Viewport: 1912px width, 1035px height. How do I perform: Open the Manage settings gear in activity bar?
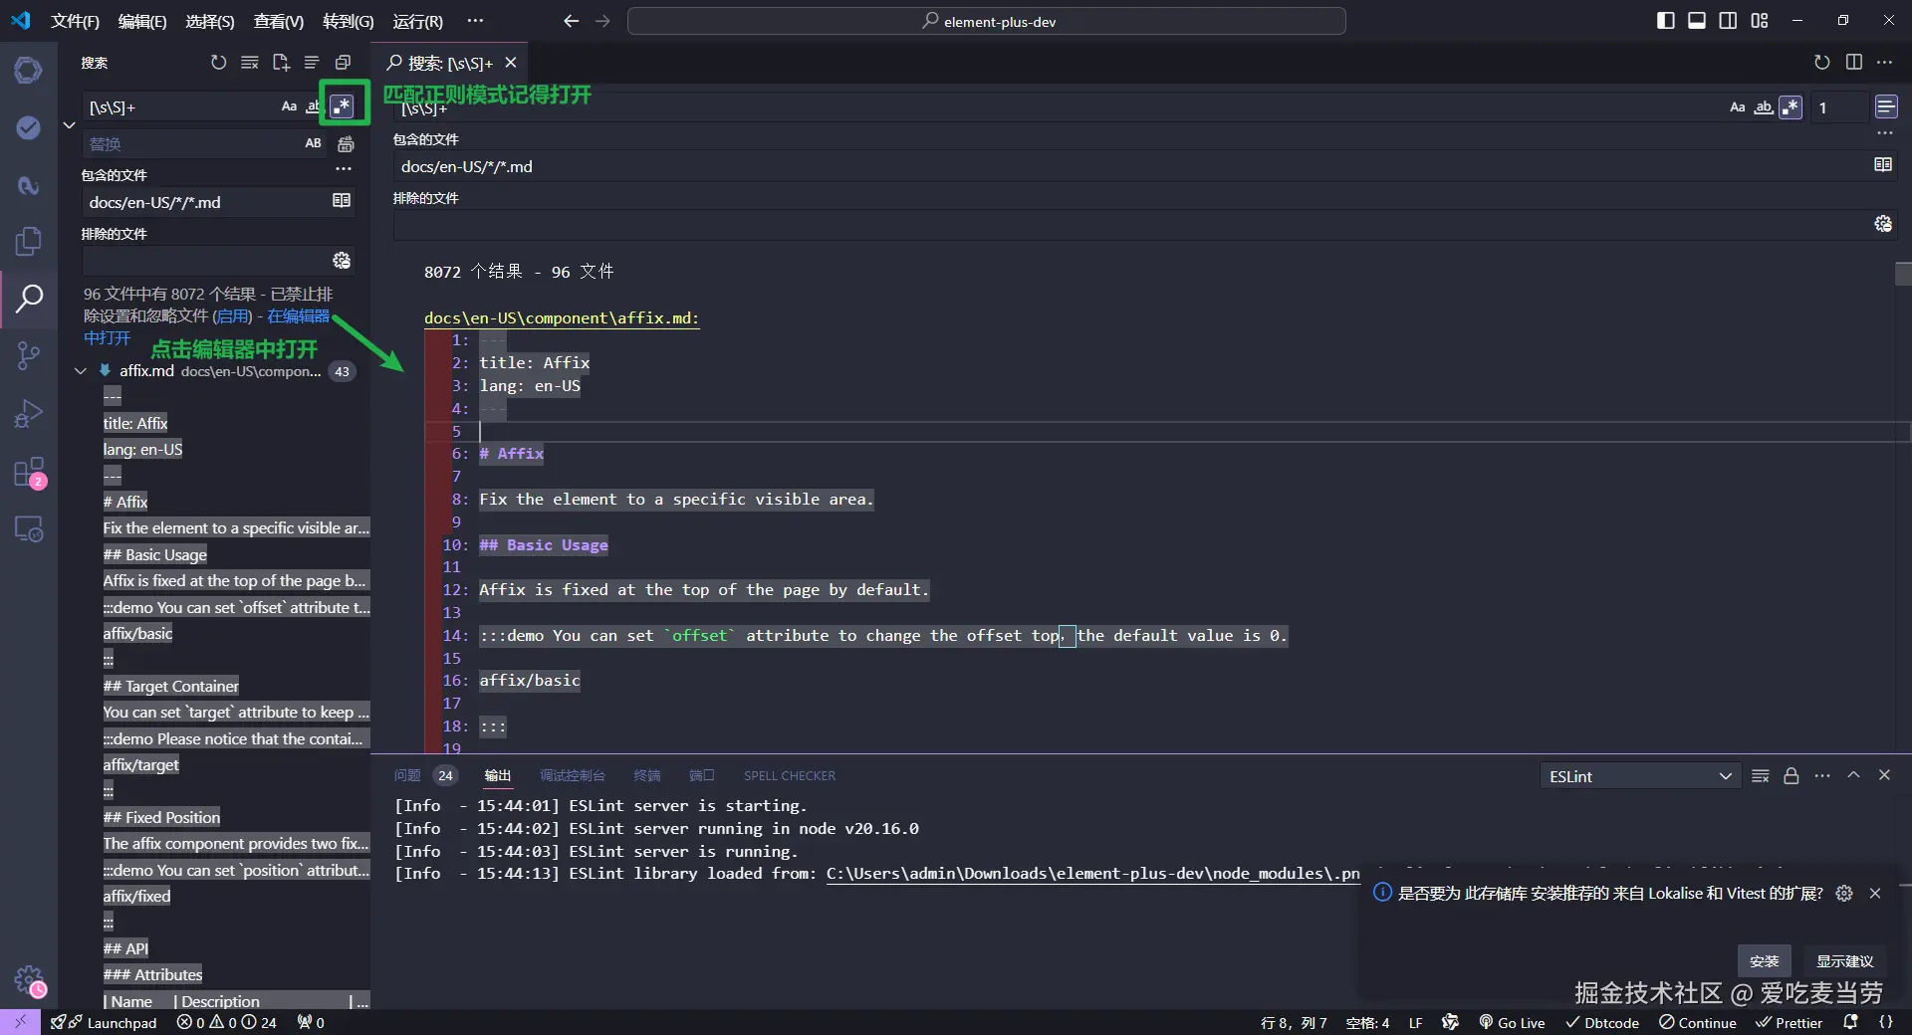click(x=30, y=980)
